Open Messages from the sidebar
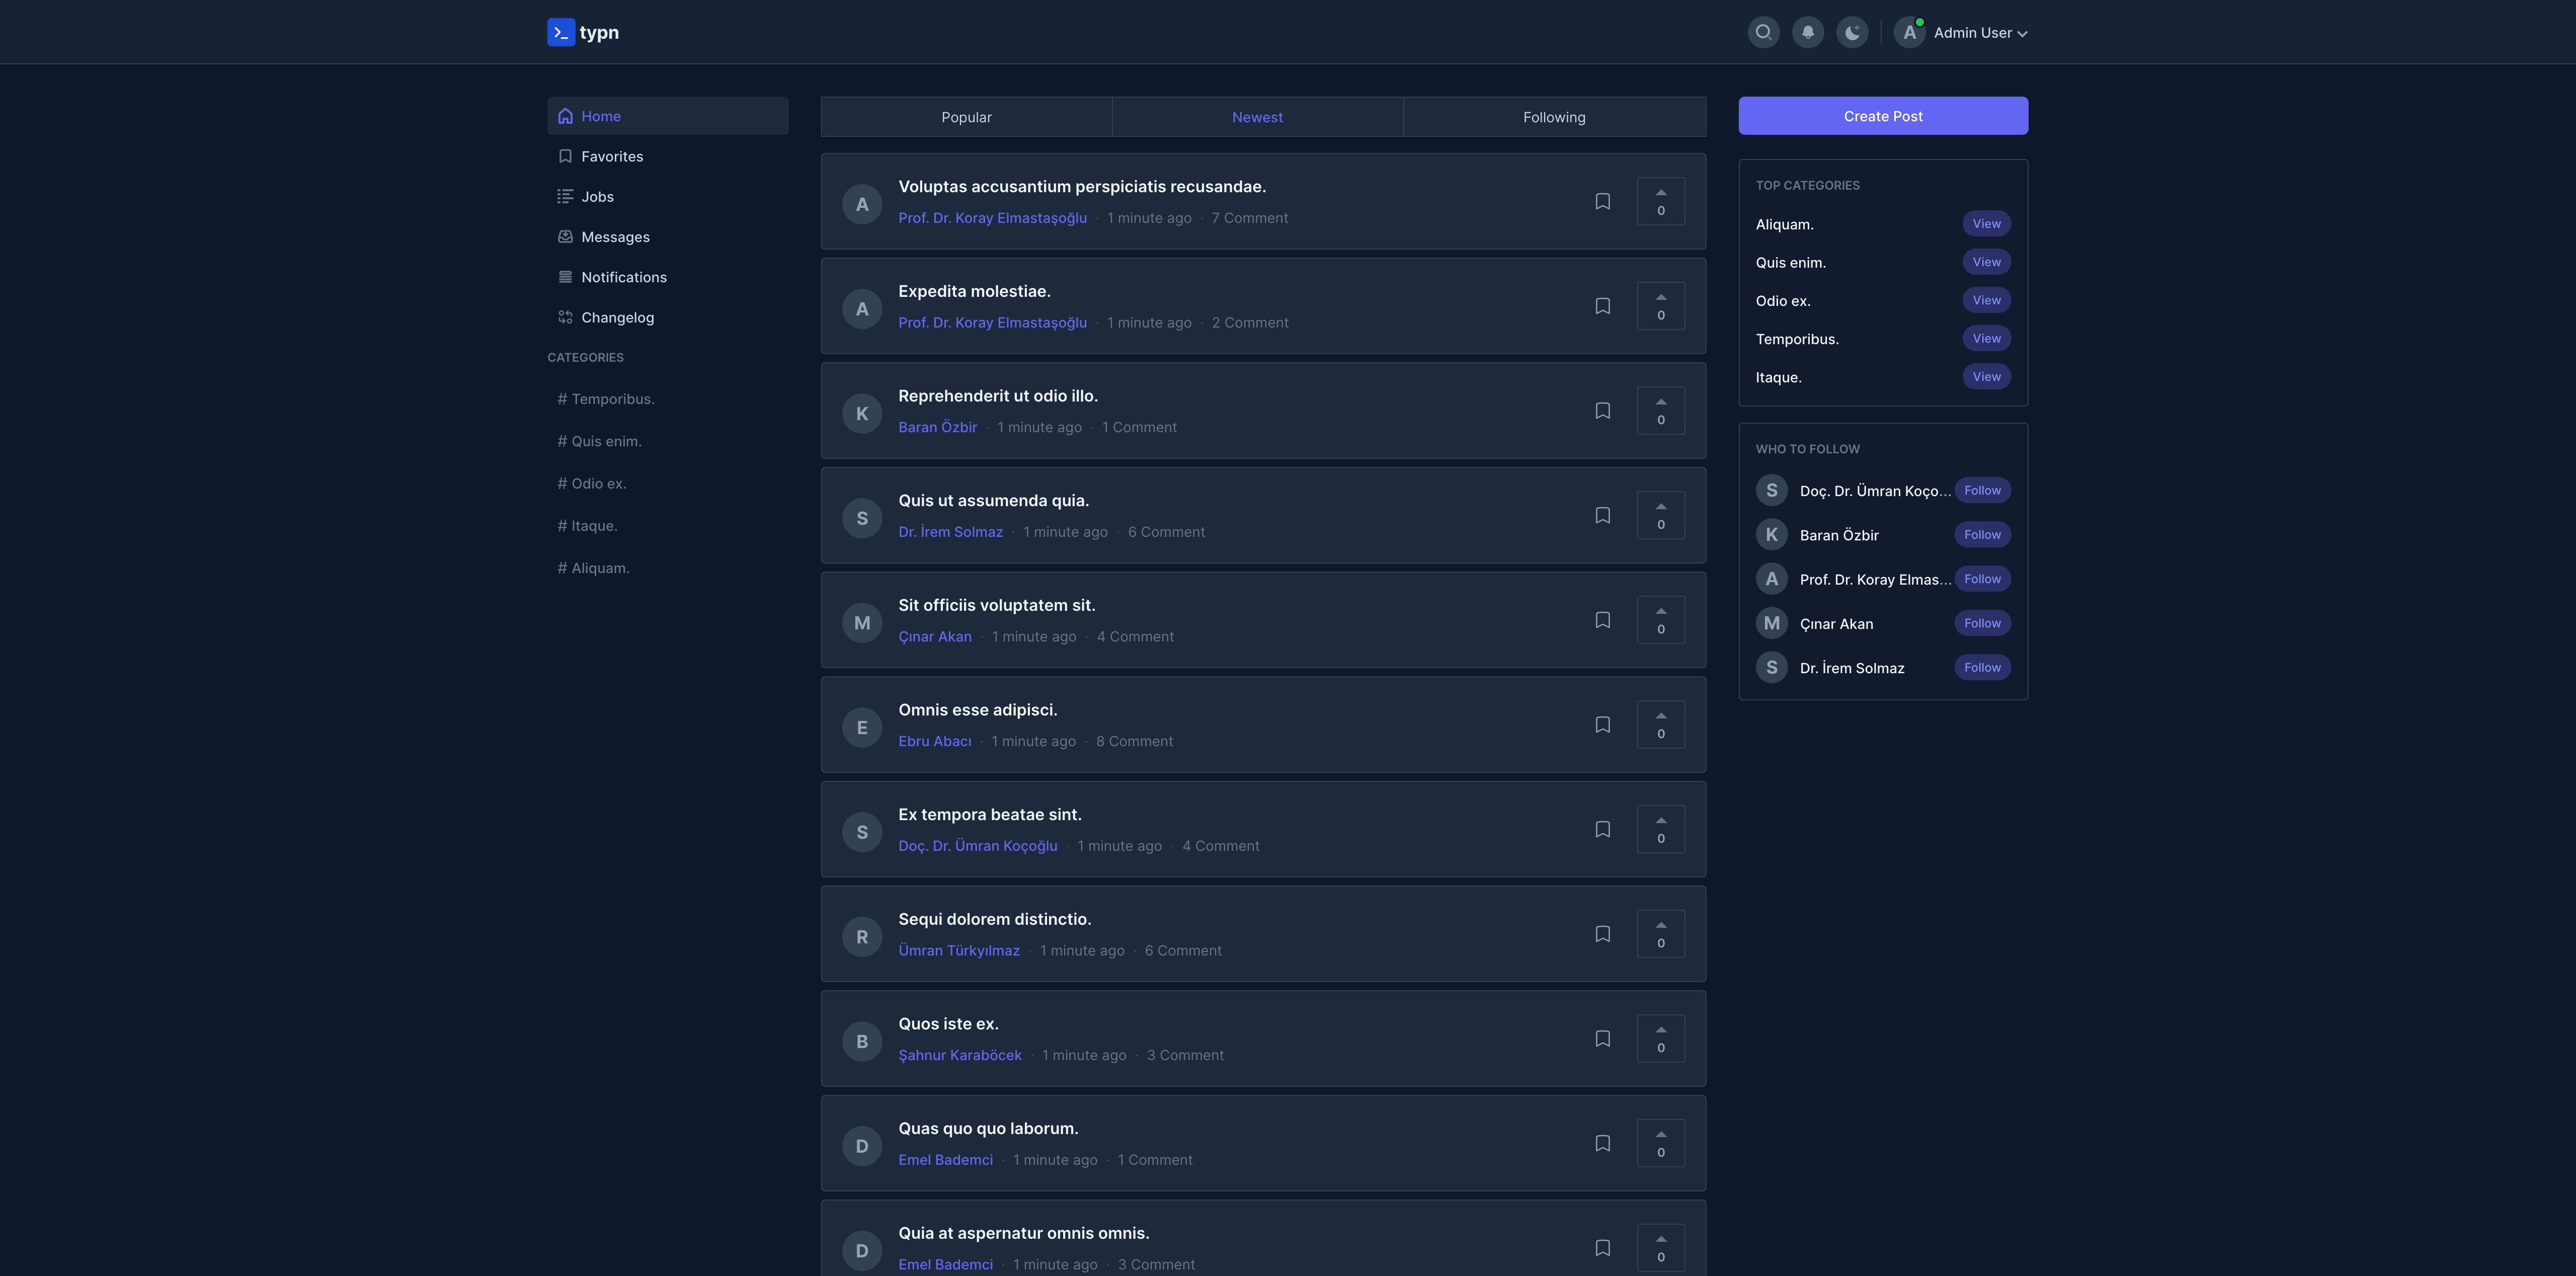 [x=614, y=237]
